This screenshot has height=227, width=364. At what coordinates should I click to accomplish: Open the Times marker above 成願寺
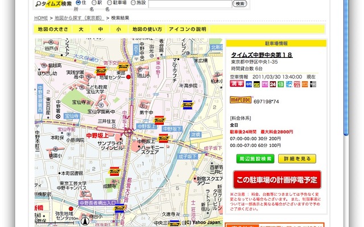pyautogui.click(x=114, y=171)
